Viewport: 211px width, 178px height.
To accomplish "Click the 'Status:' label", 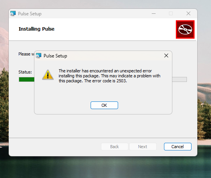I will tap(25, 72).
